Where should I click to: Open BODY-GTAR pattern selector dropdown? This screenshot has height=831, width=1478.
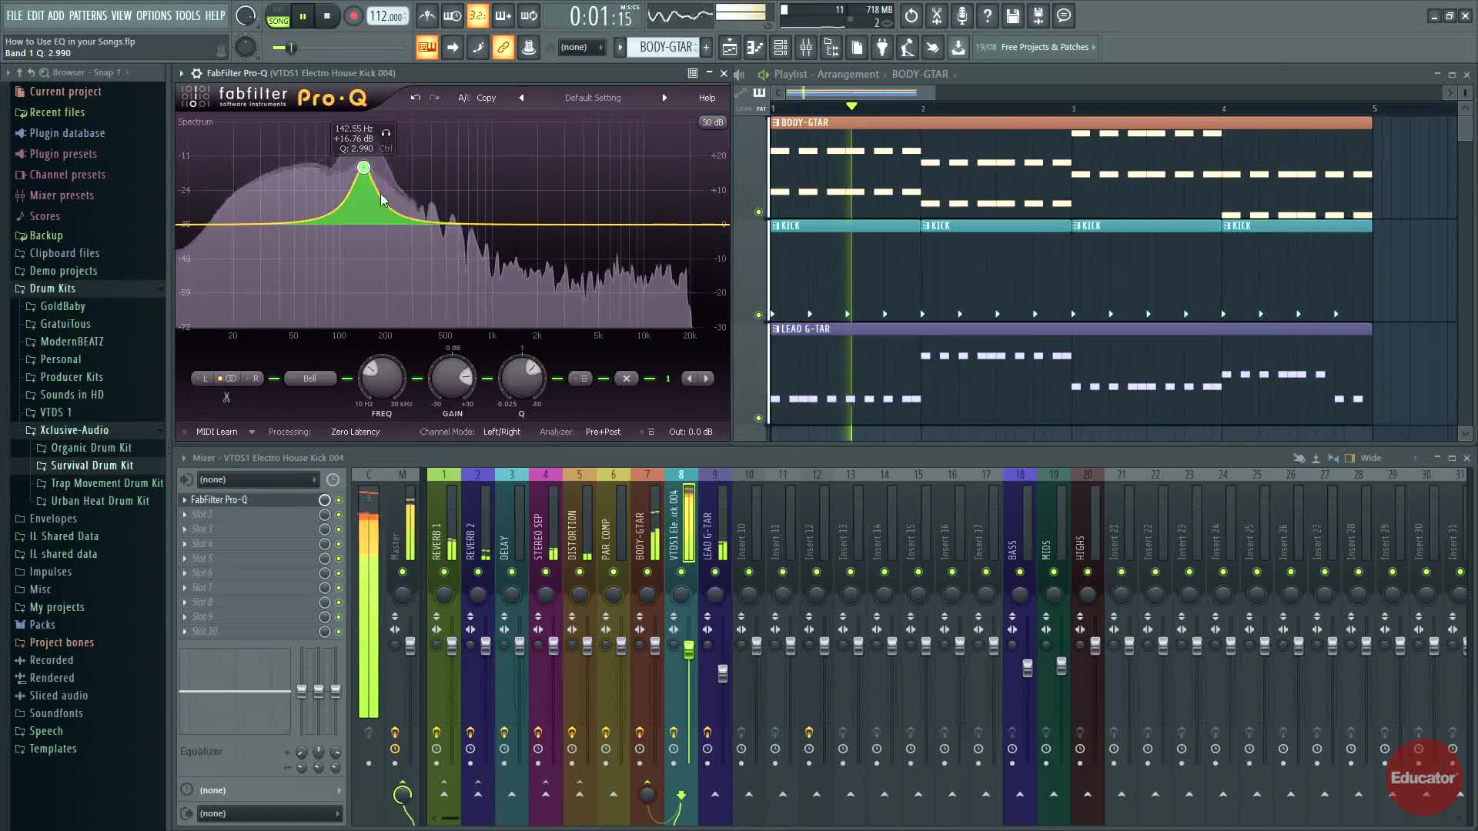(665, 48)
